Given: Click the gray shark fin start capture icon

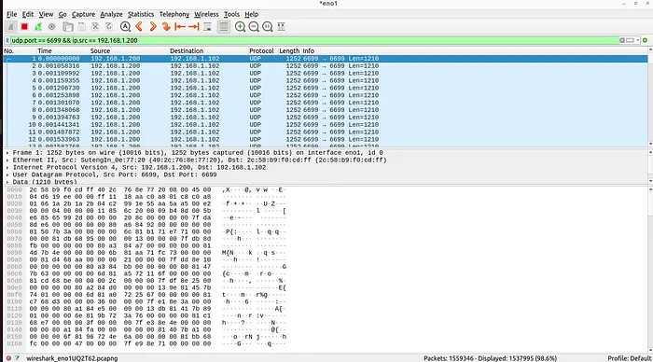Looking at the screenshot, I should click(x=11, y=27).
